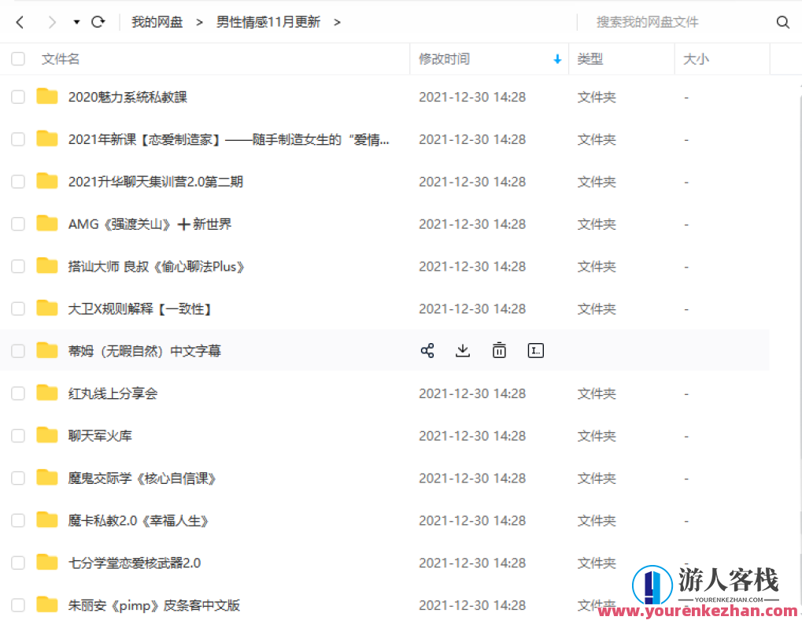Image resolution: width=802 pixels, height=624 pixels.
Task: Click the folder icon of 七分学堂恋爱核武器2.0
Action: [x=47, y=562]
